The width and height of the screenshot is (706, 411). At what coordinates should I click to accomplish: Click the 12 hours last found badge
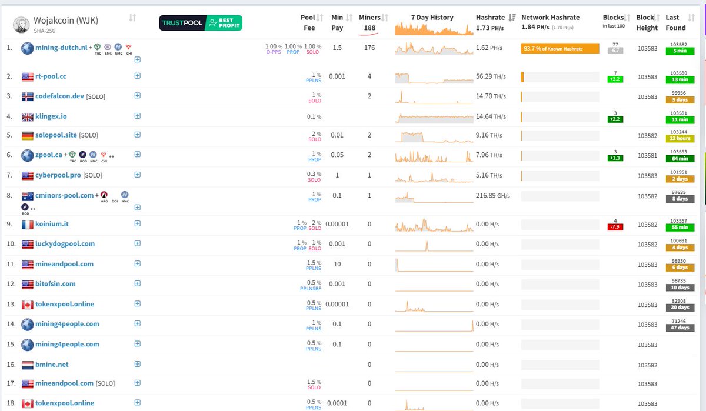tap(680, 139)
